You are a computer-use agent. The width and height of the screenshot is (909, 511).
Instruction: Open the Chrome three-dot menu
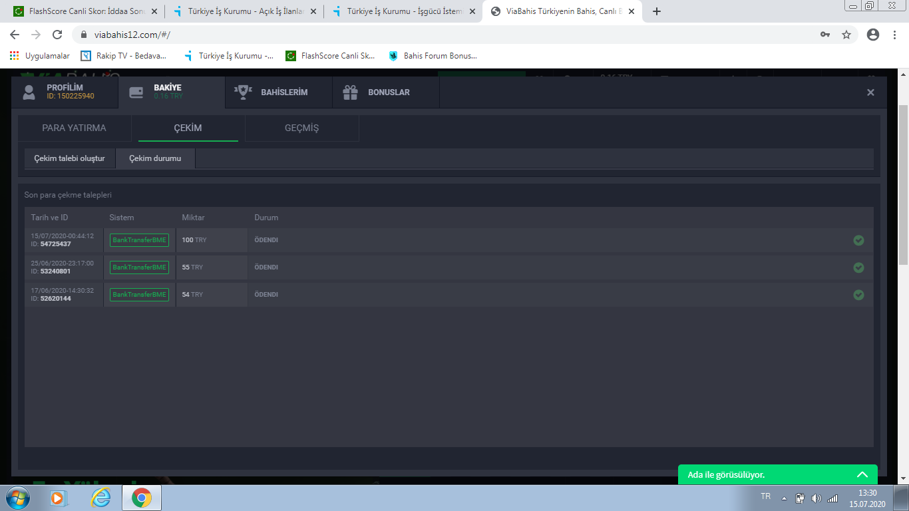[895, 35]
